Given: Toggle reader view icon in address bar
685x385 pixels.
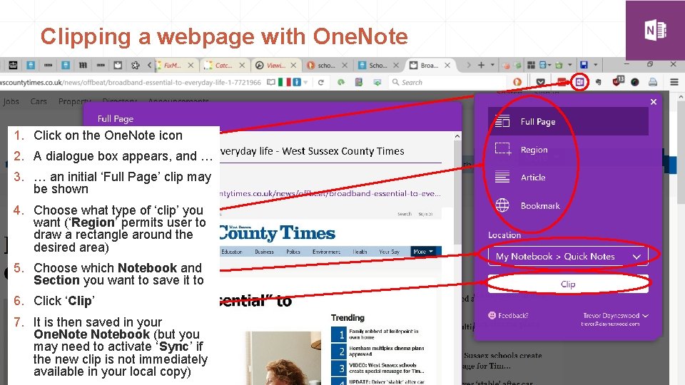Looking at the screenshot, I should coord(271,82).
